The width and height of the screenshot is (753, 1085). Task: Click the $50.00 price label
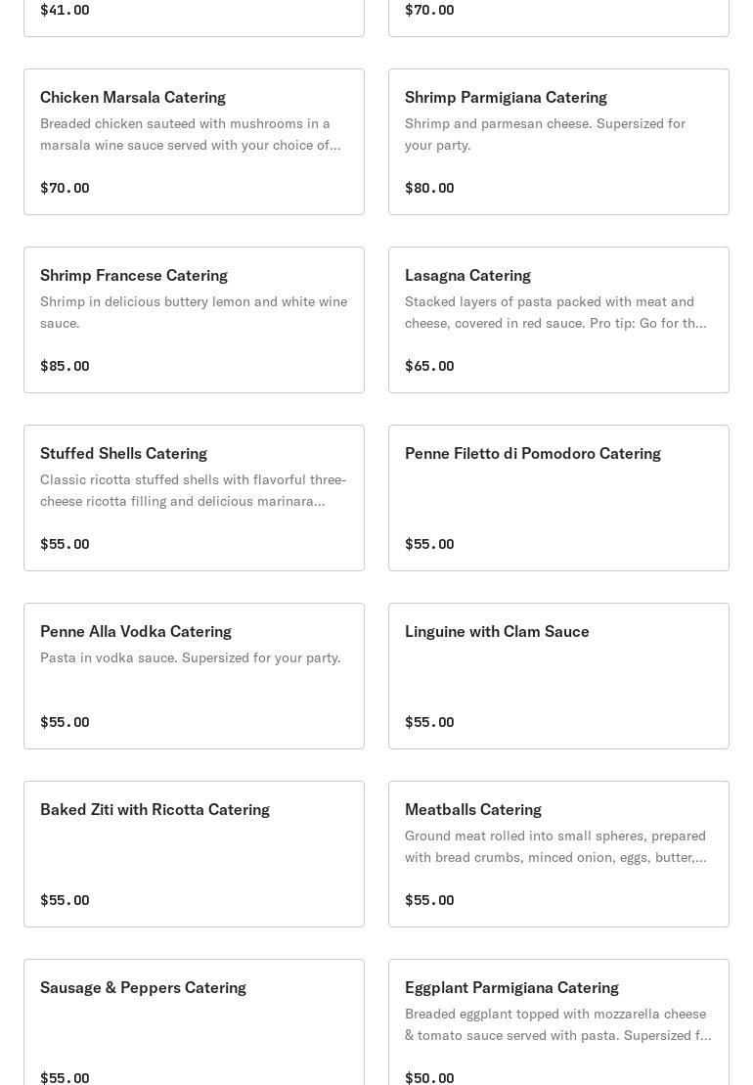pos(429,1077)
